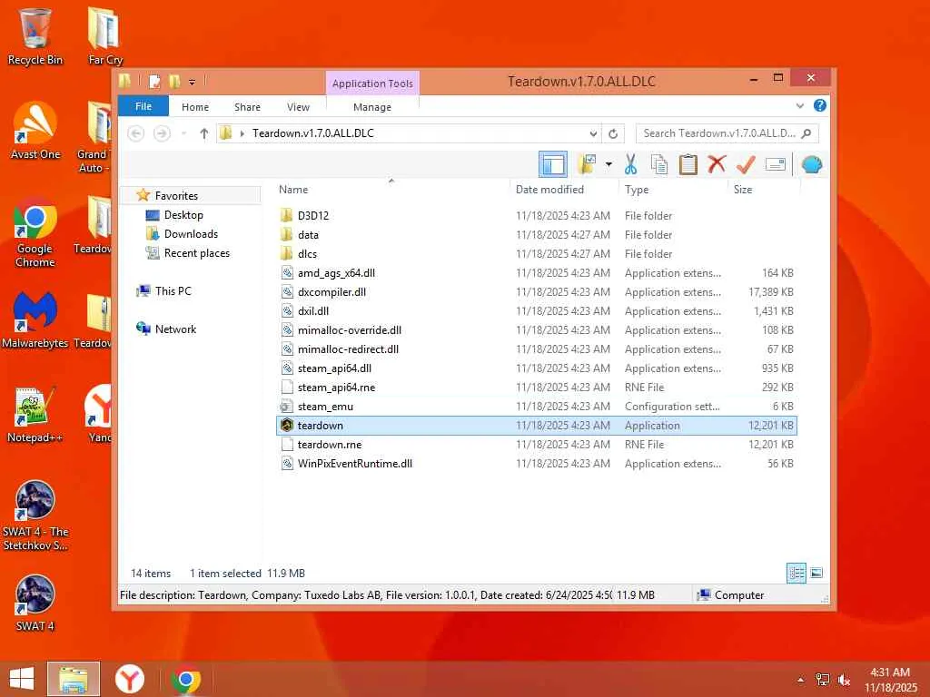Switch to large thumbnails view button
930x697 pixels.
(816, 574)
